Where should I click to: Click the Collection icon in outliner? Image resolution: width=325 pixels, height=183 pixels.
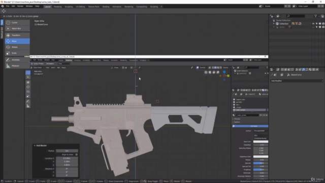click(x=277, y=24)
